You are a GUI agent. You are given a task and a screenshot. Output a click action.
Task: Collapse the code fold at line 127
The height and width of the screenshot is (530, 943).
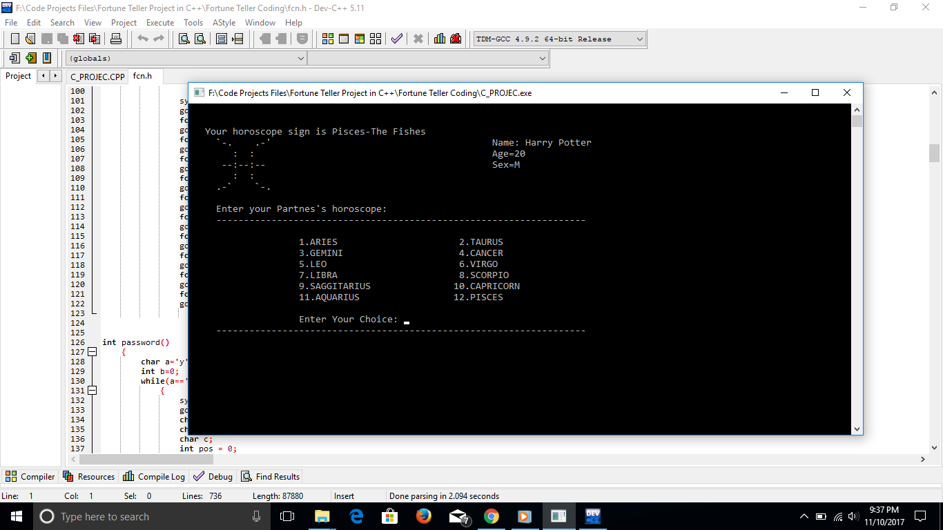point(92,352)
